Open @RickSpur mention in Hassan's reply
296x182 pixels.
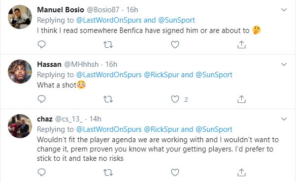pyautogui.click(x=162, y=75)
